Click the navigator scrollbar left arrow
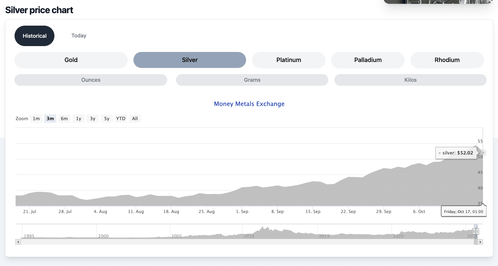Image resolution: width=498 pixels, height=266 pixels. pyautogui.click(x=18, y=242)
